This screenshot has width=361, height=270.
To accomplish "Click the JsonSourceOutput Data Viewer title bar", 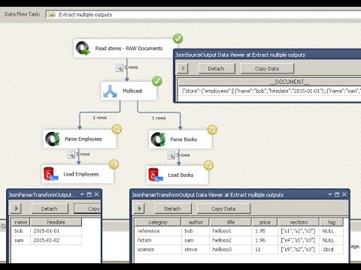I will pyautogui.click(x=268, y=55).
